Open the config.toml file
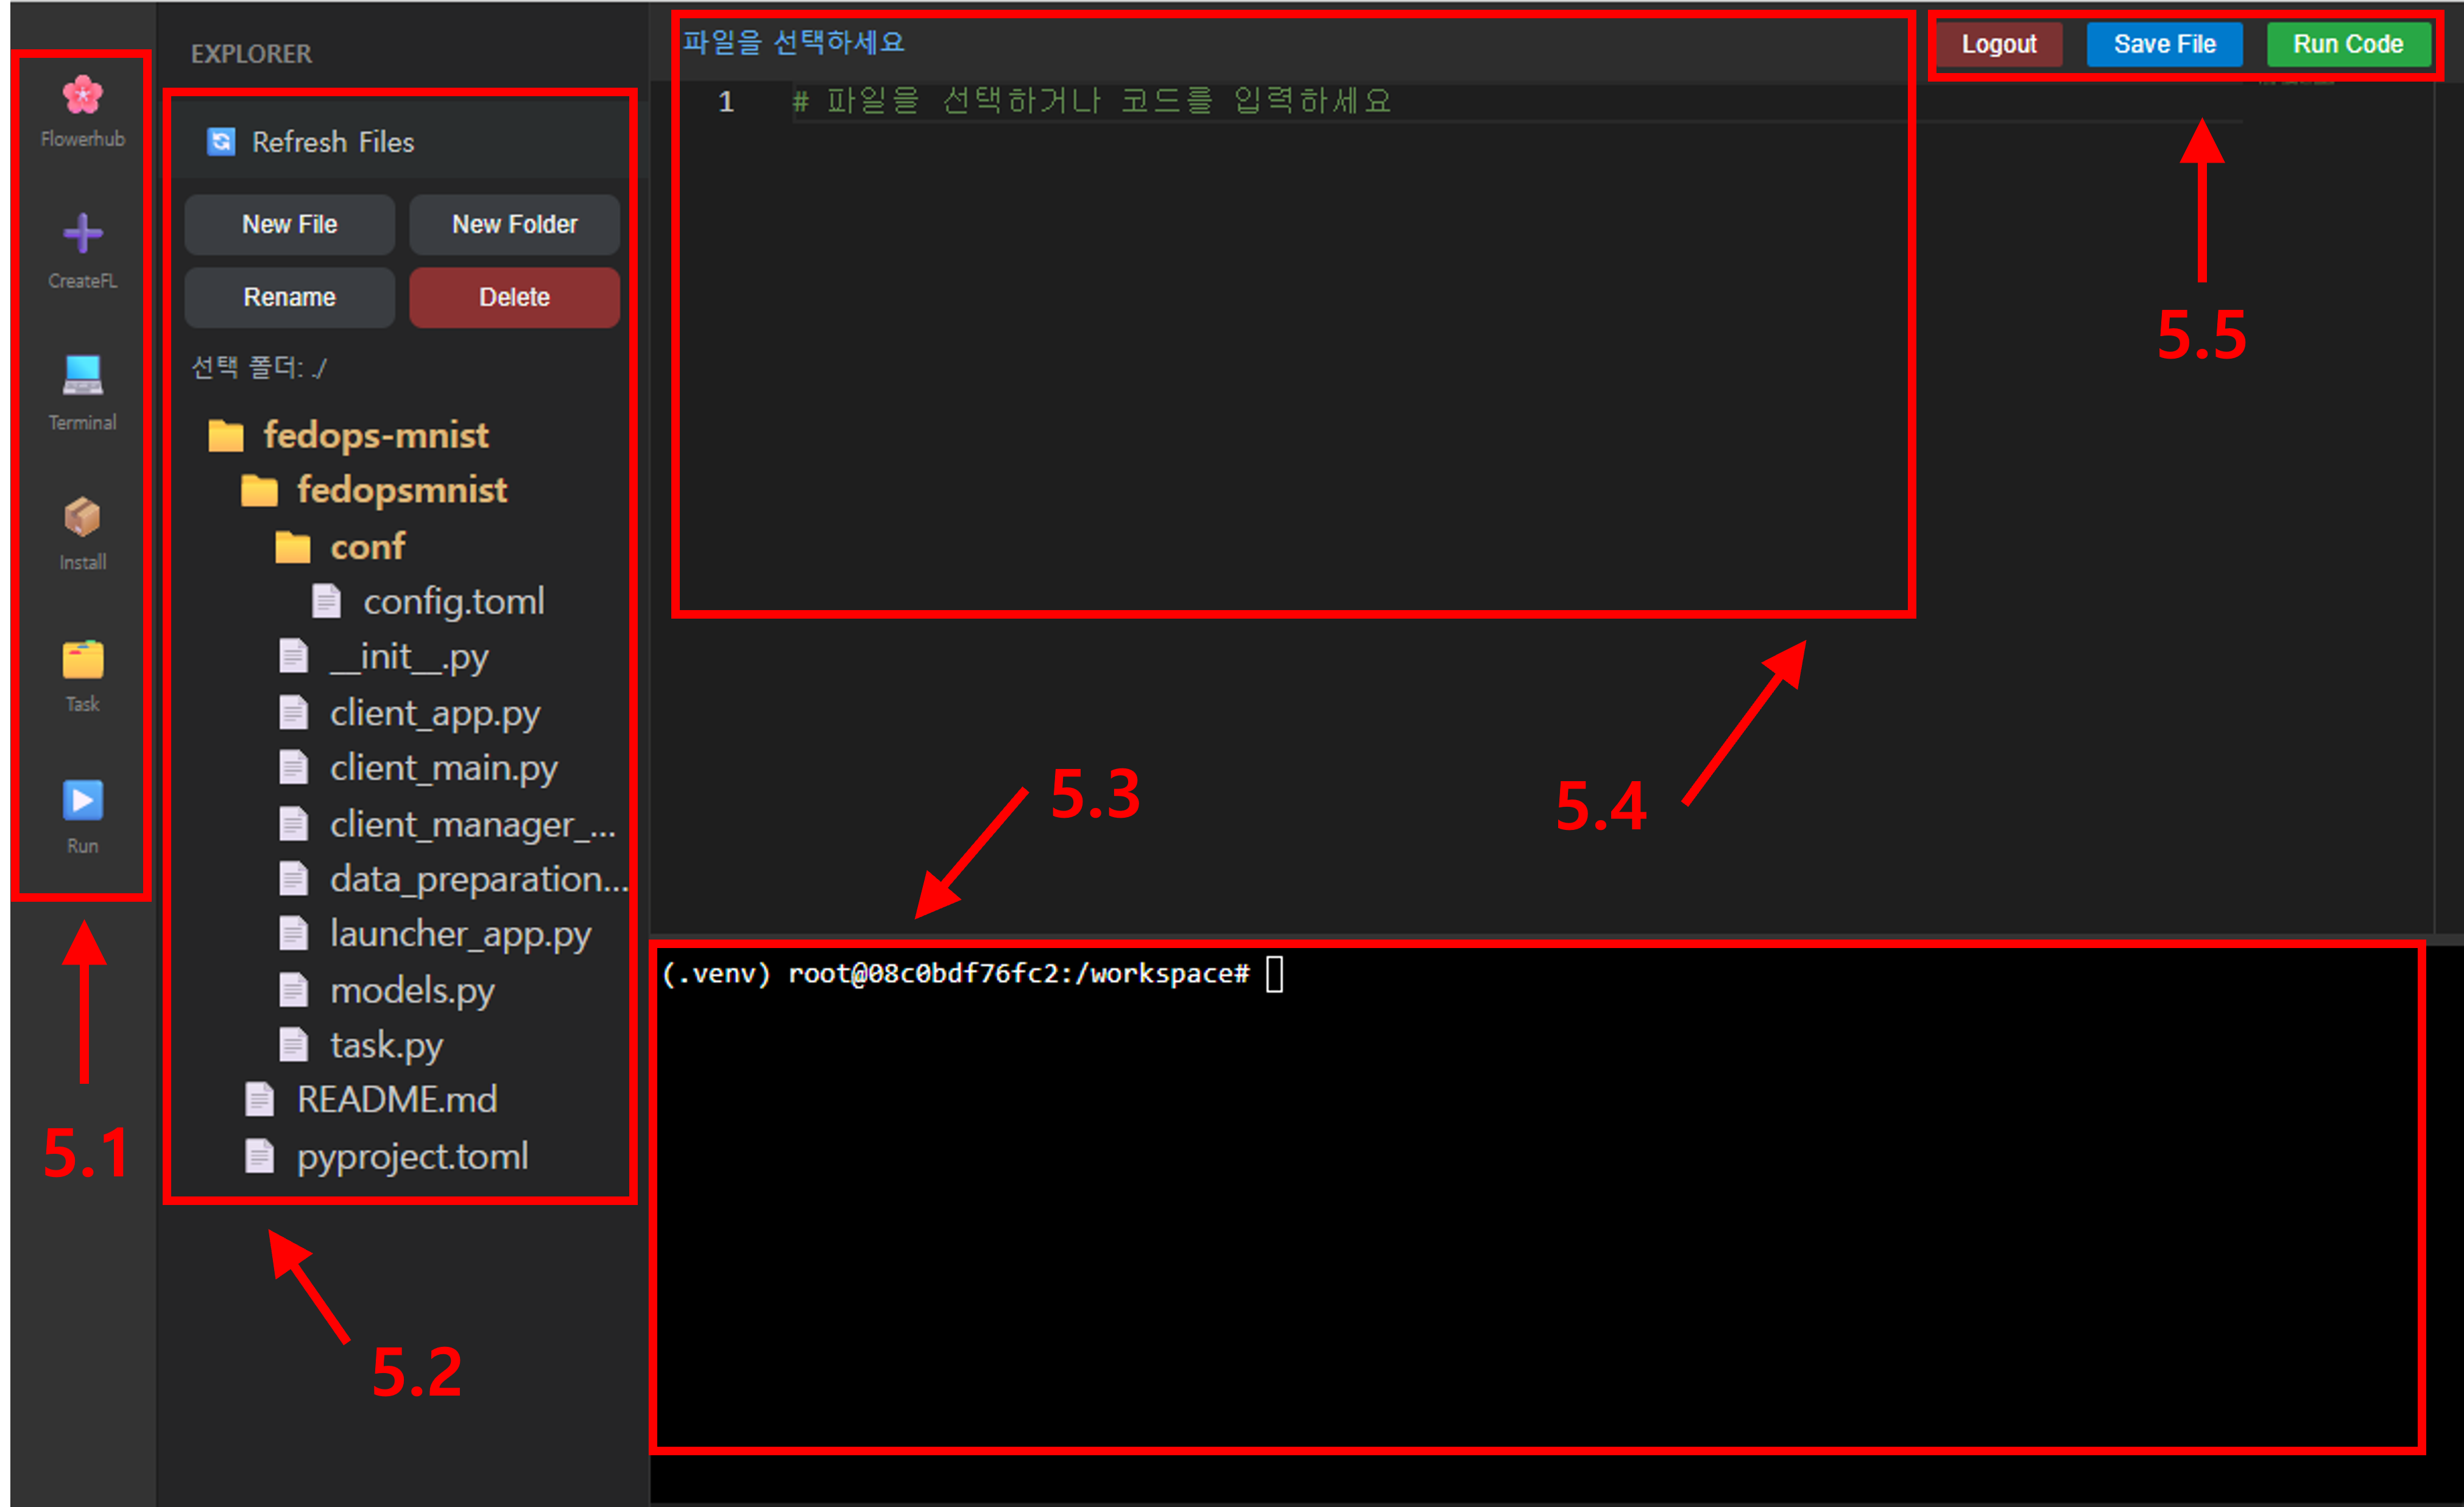Viewport: 2464px width, 1507px height. 453,602
